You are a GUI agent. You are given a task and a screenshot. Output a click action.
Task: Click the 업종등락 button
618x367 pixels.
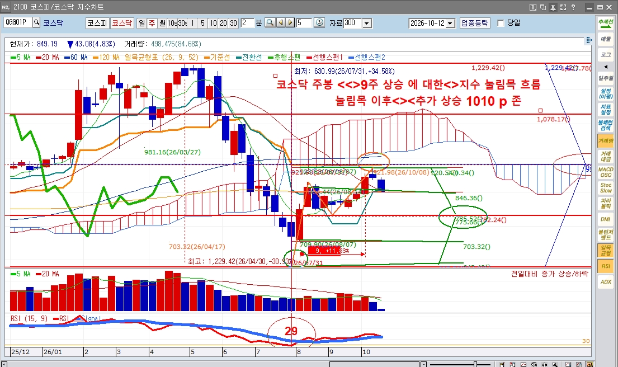(x=474, y=23)
